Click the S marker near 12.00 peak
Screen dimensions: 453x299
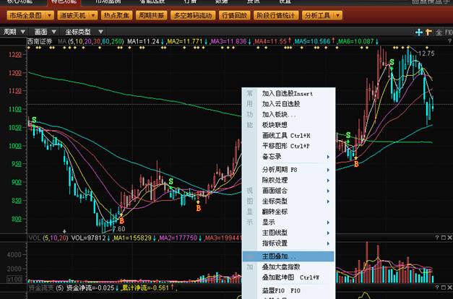tap(392, 62)
